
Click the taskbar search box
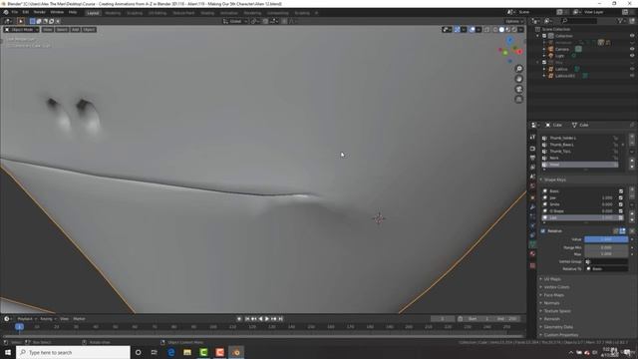[73, 352]
